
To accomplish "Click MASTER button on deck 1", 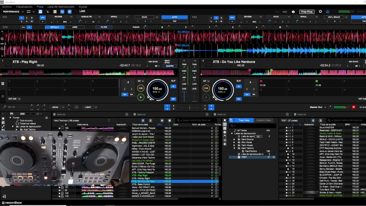I will click(170, 66).
